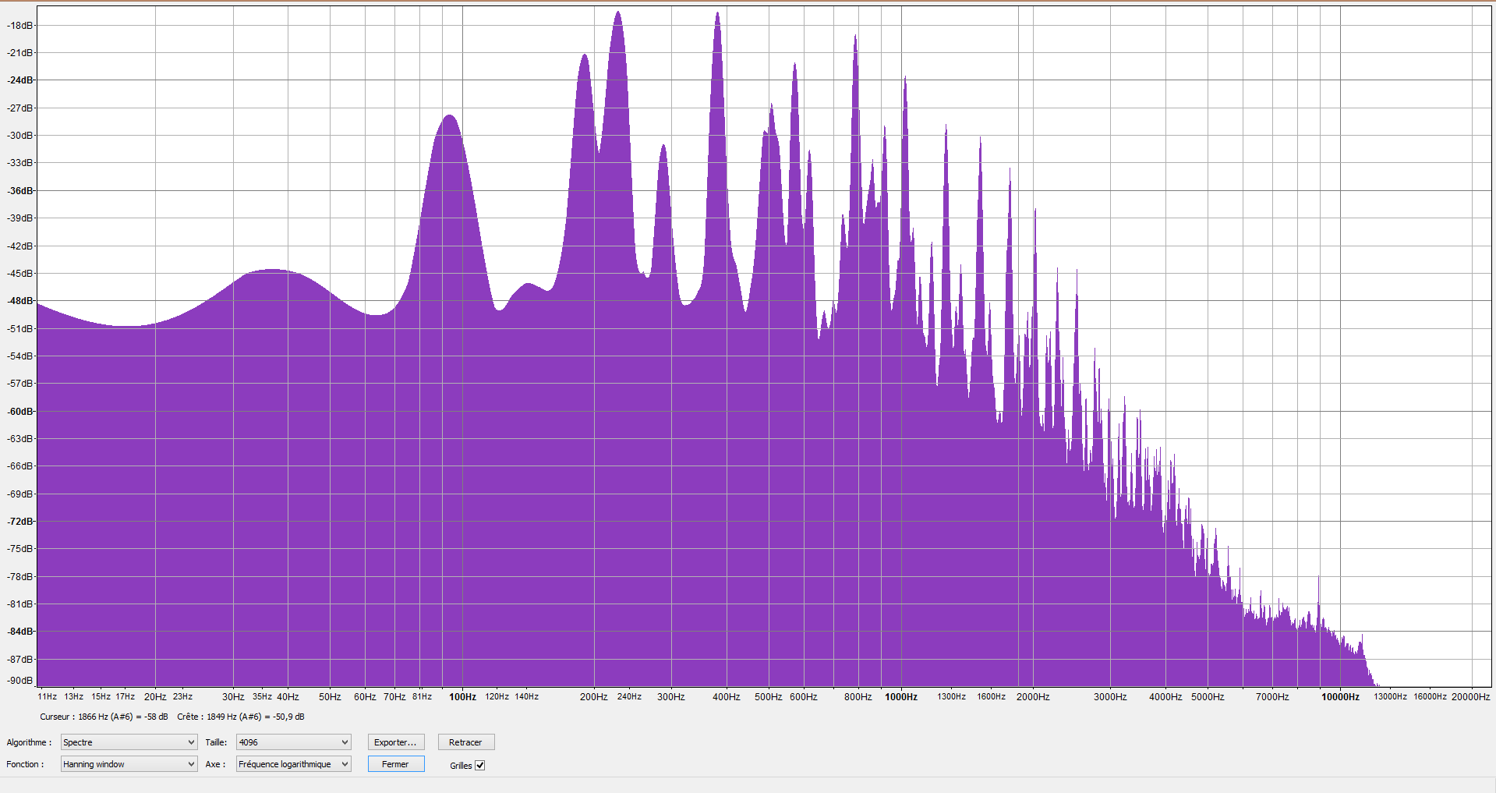Expand the Axe dropdown Fréquence logarithmique

click(293, 764)
